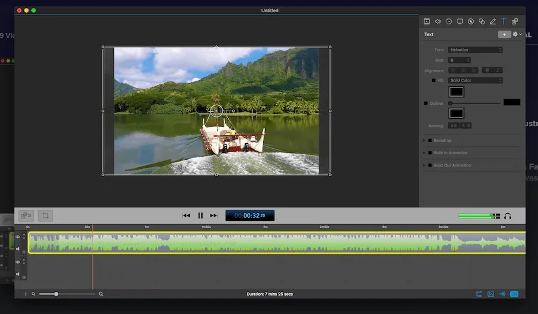Hide the second track with eye icon
Viewport: 538px width, 314px height.
pos(18,262)
